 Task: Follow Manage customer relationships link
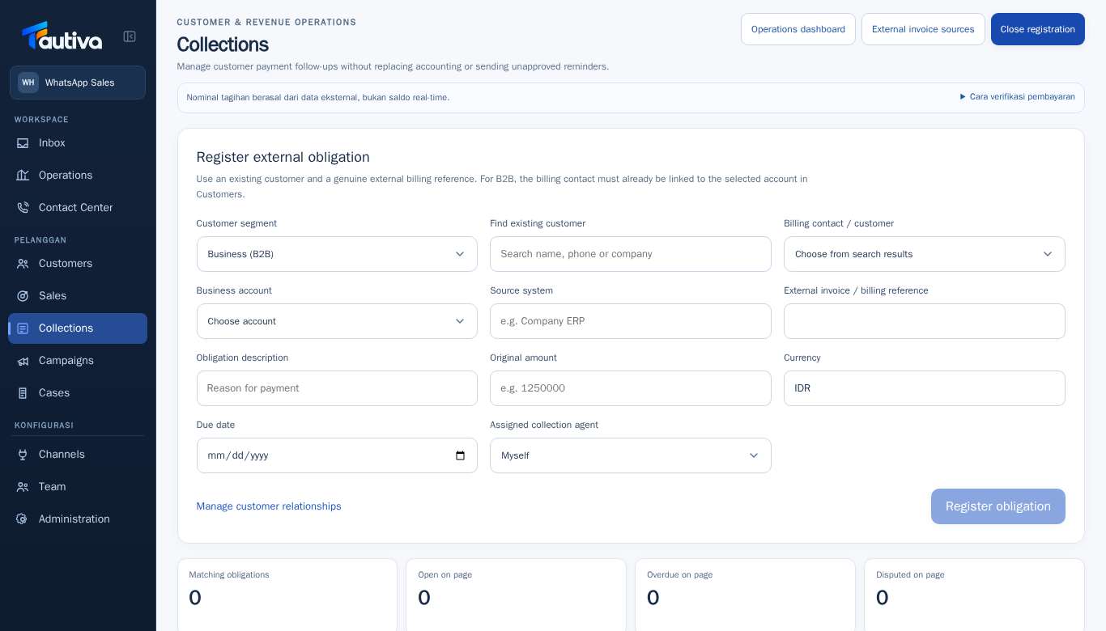pyautogui.click(x=269, y=506)
